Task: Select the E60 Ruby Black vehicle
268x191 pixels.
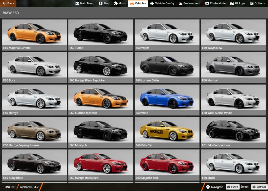Action: 35,165
